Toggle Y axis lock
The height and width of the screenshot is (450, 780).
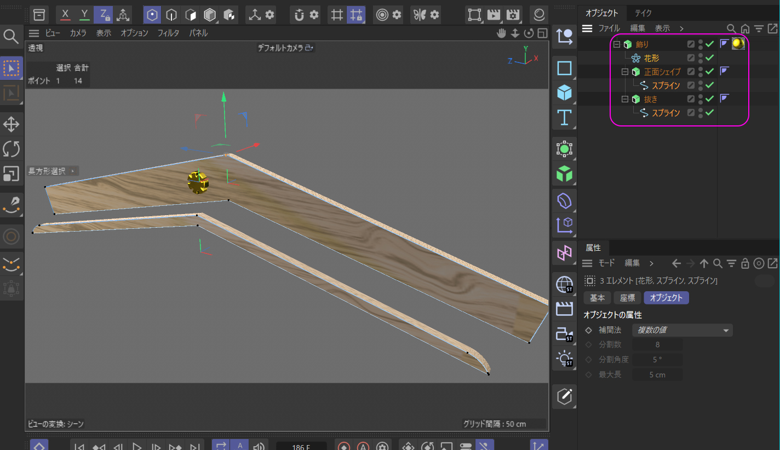click(84, 15)
